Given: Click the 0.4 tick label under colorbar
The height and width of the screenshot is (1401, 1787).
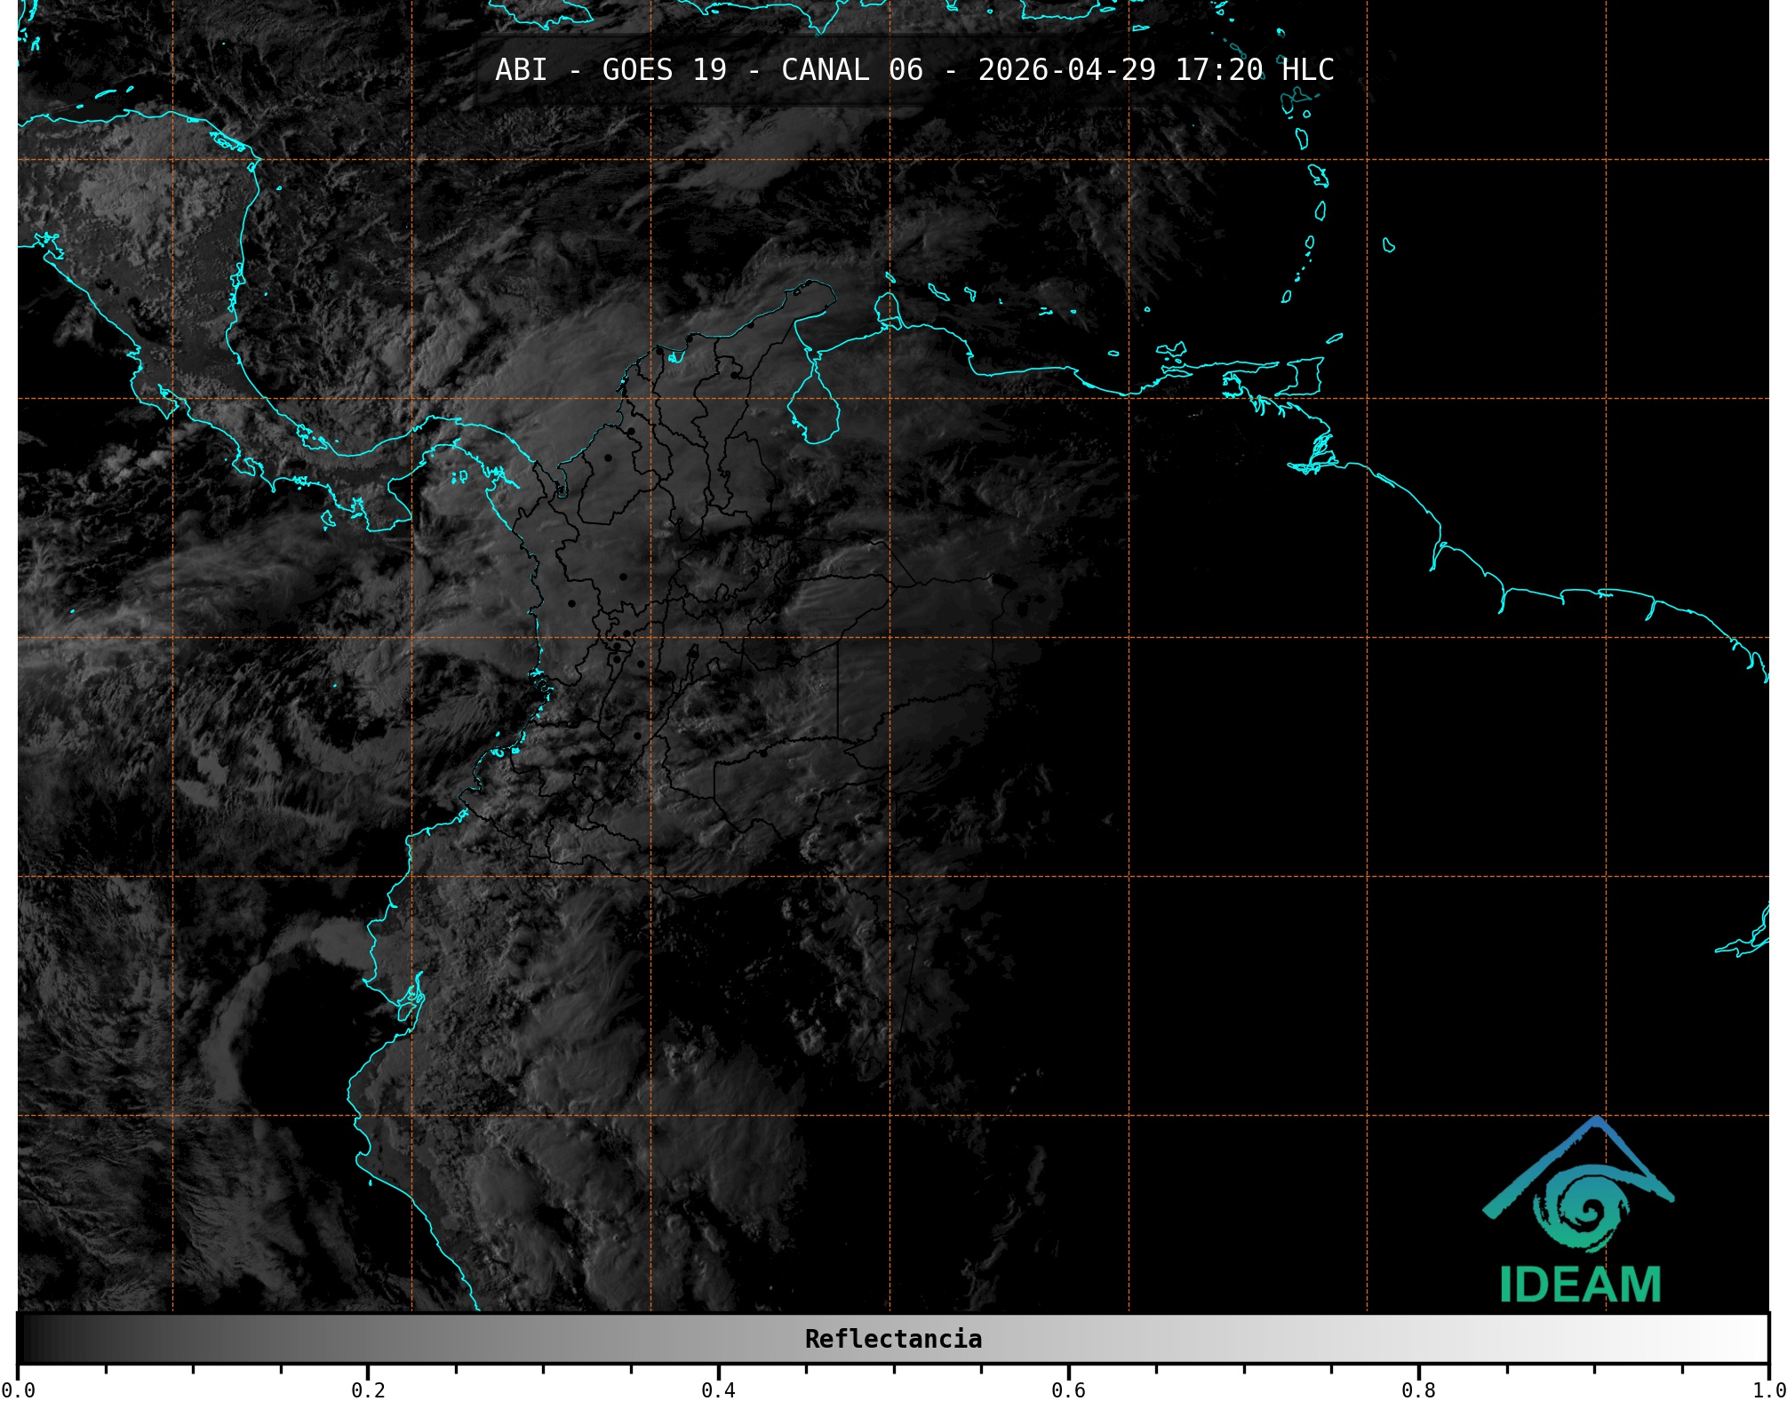Looking at the screenshot, I should pos(718,1390).
